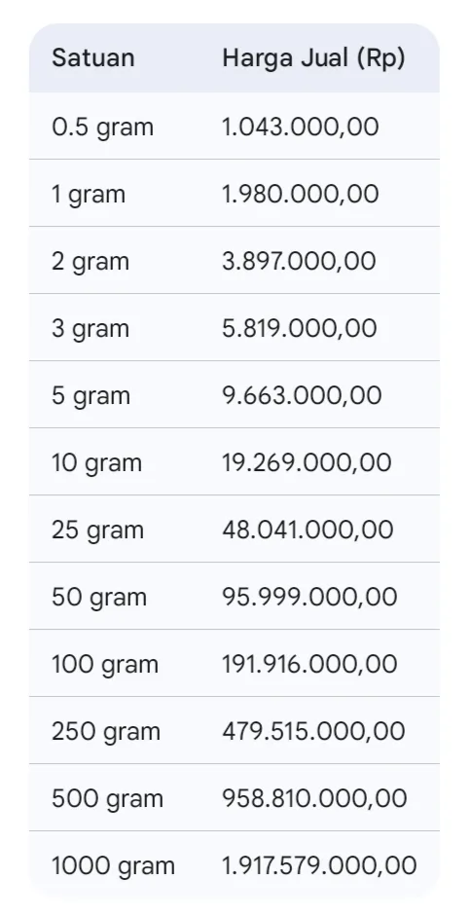Select the 5 gram cell
Viewport: 471px width, 915px height.
click(91, 395)
